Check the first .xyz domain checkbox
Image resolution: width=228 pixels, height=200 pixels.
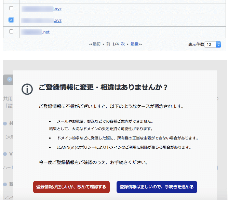click(x=11, y=8)
